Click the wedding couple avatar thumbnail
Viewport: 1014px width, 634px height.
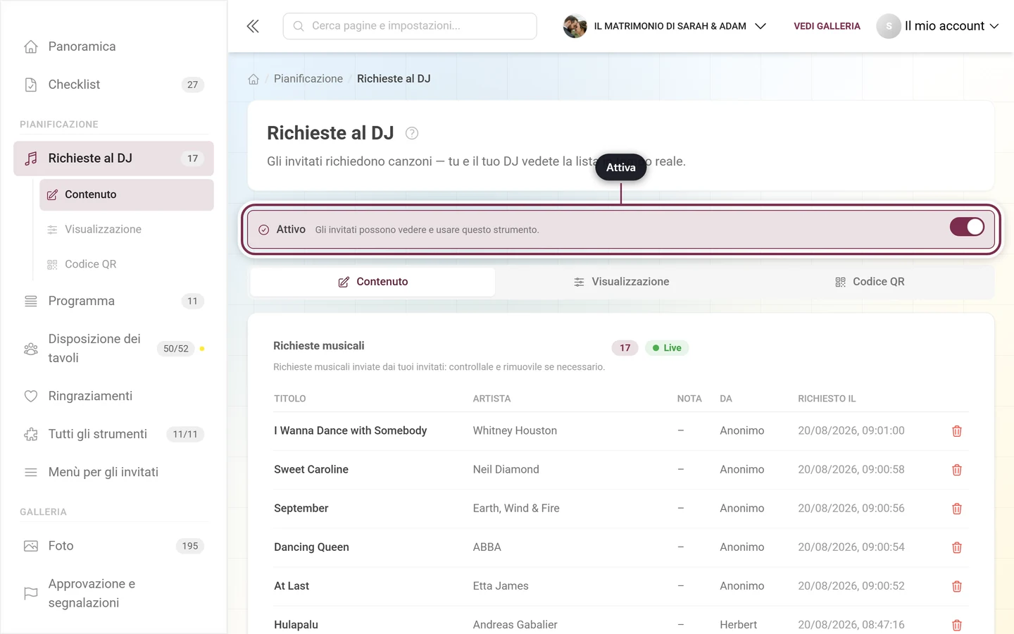(575, 26)
